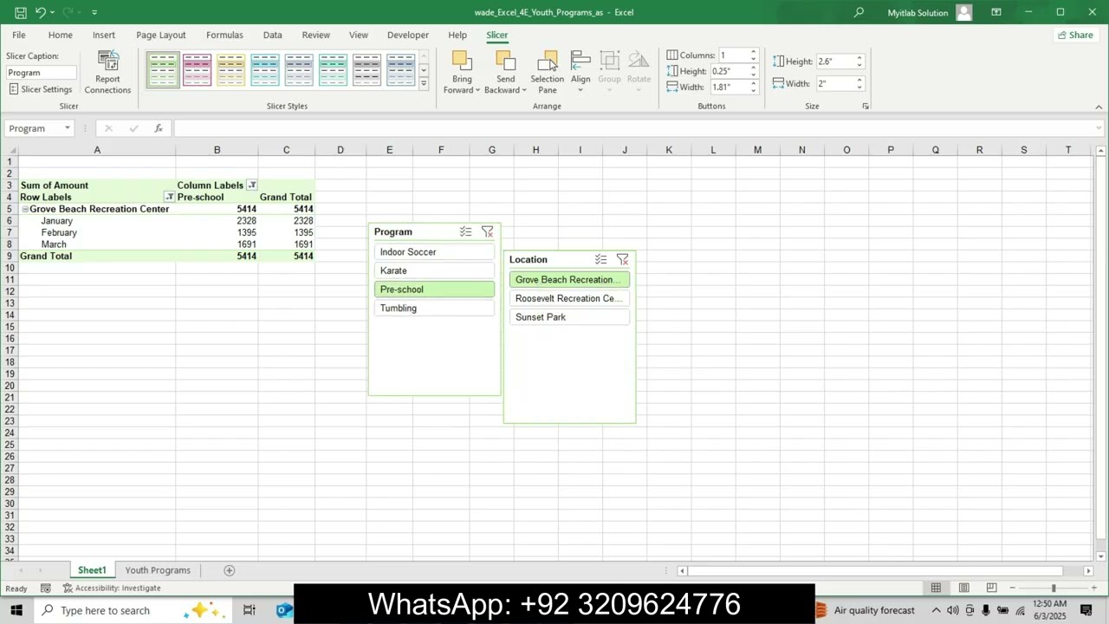This screenshot has height=624, width=1109.
Task: Switch to Page Layout view
Action: (963, 588)
